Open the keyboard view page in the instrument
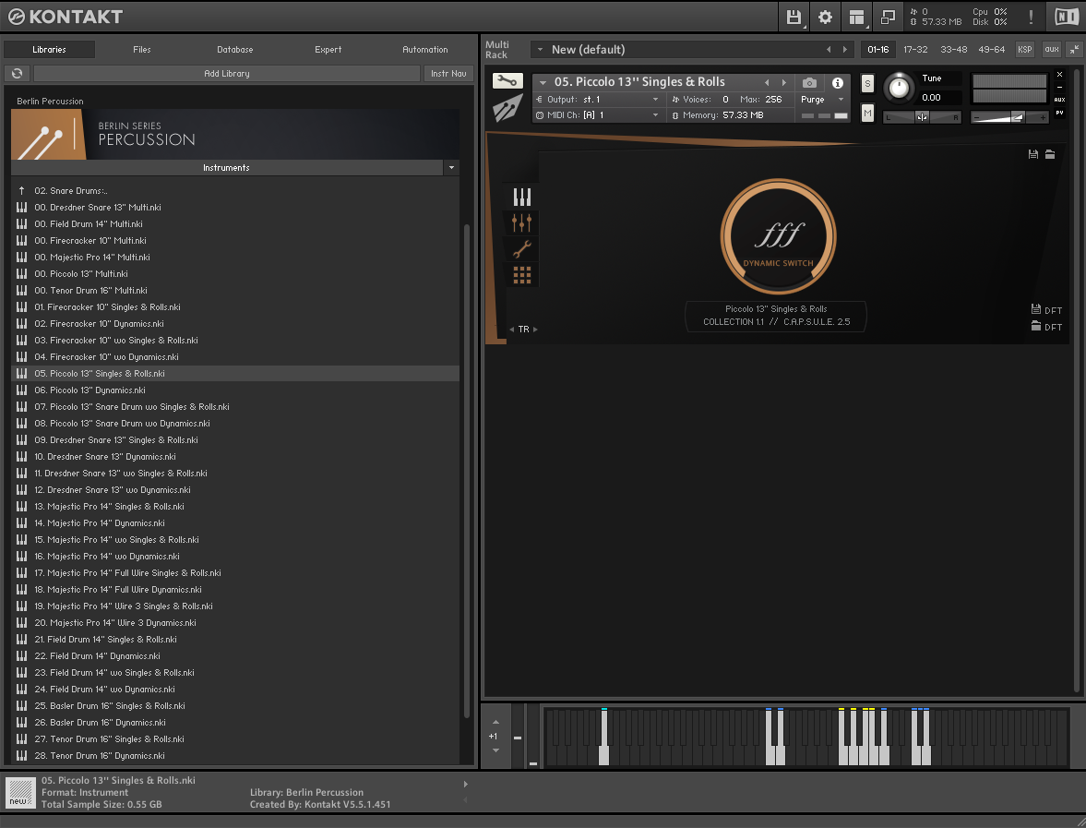The image size is (1086, 828). pos(522,198)
